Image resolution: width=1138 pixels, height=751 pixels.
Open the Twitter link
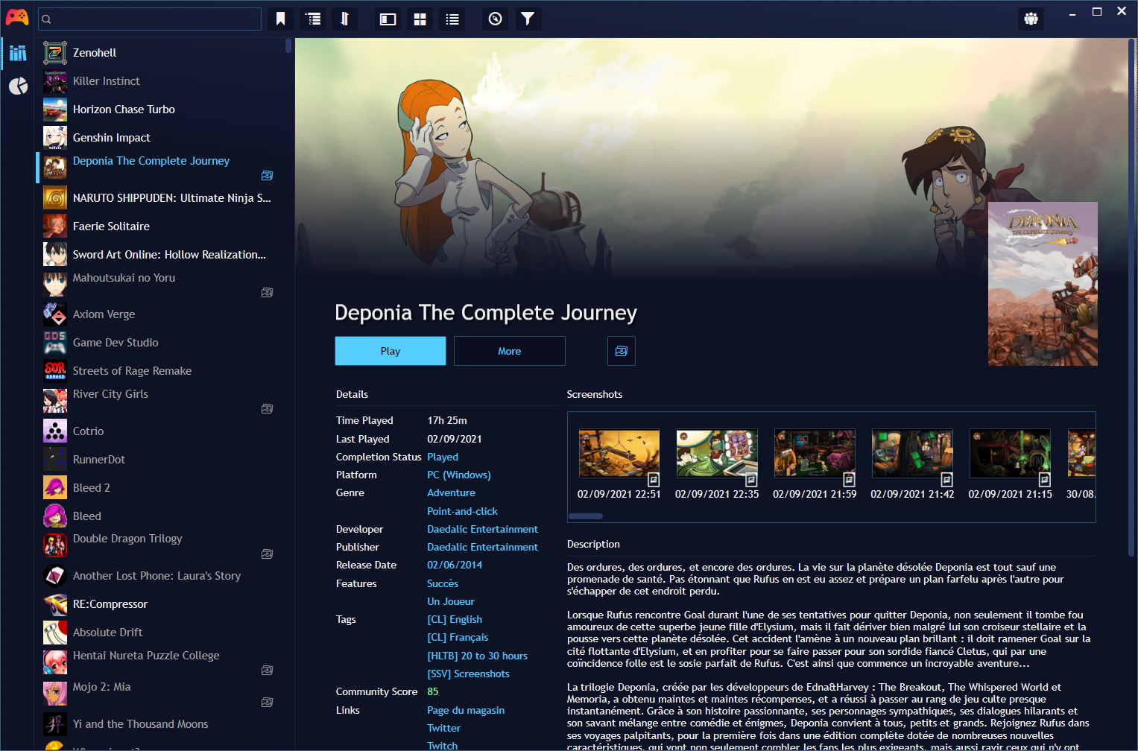coord(443,728)
